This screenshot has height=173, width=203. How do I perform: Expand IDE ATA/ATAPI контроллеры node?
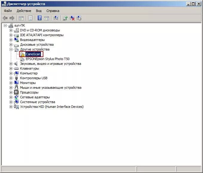click(x=11, y=35)
